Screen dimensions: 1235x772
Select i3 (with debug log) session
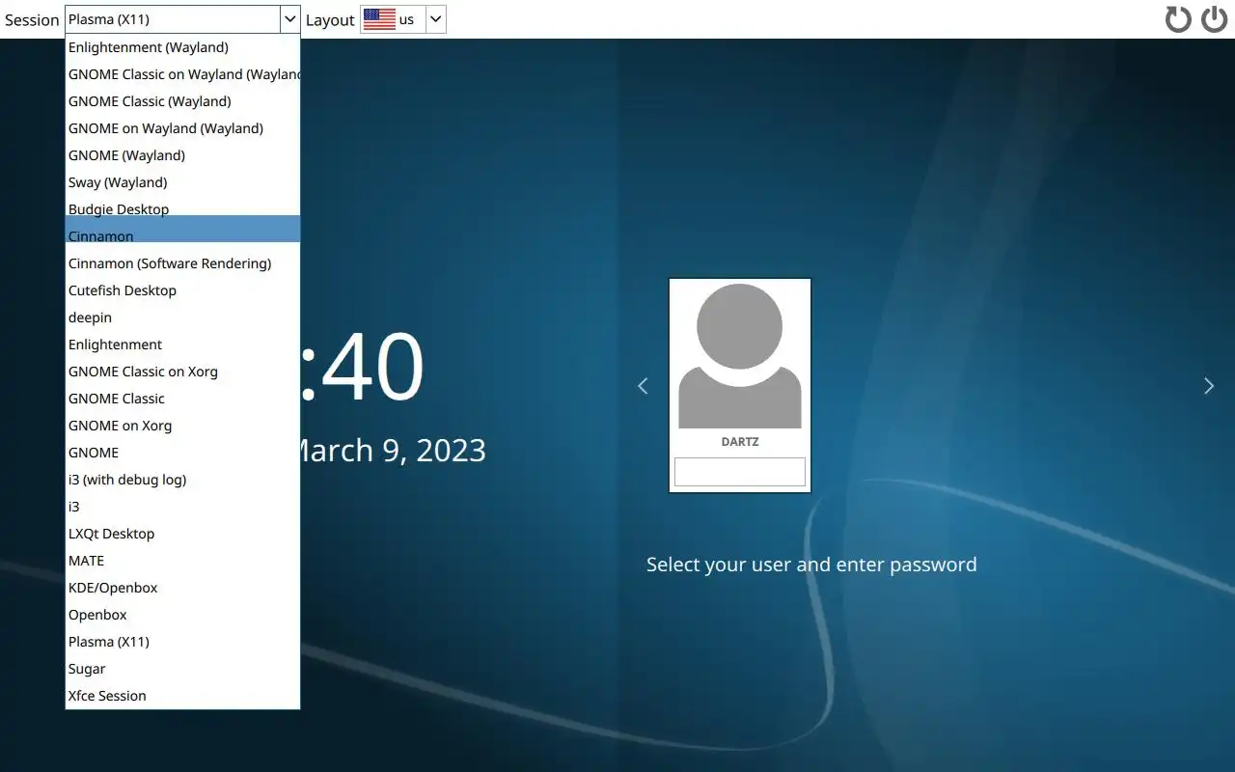tap(182, 480)
